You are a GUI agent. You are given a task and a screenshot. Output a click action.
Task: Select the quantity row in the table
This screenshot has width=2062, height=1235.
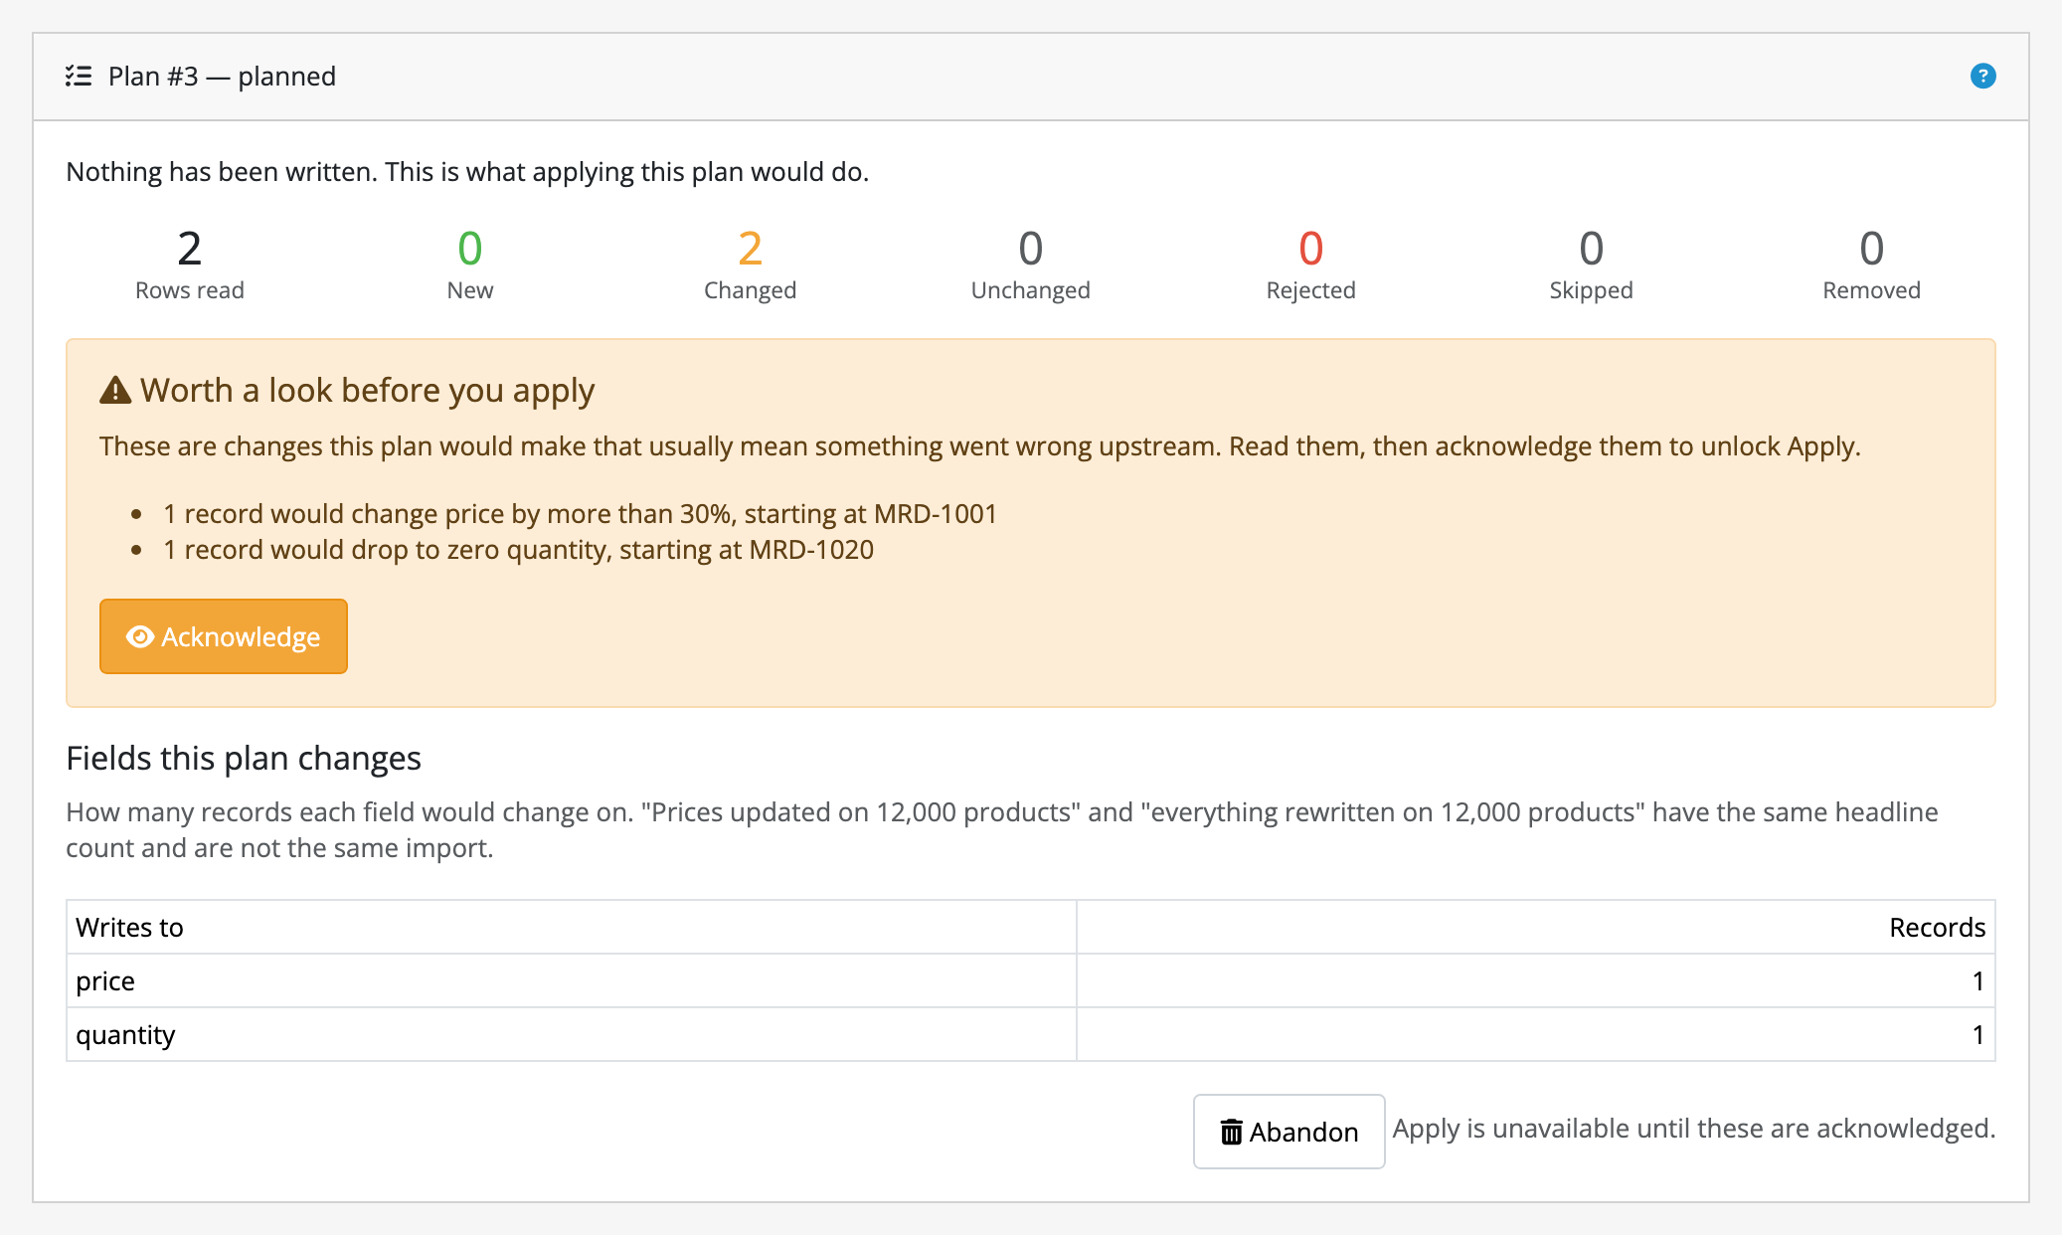pyautogui.click(x=1031, y=1035)
